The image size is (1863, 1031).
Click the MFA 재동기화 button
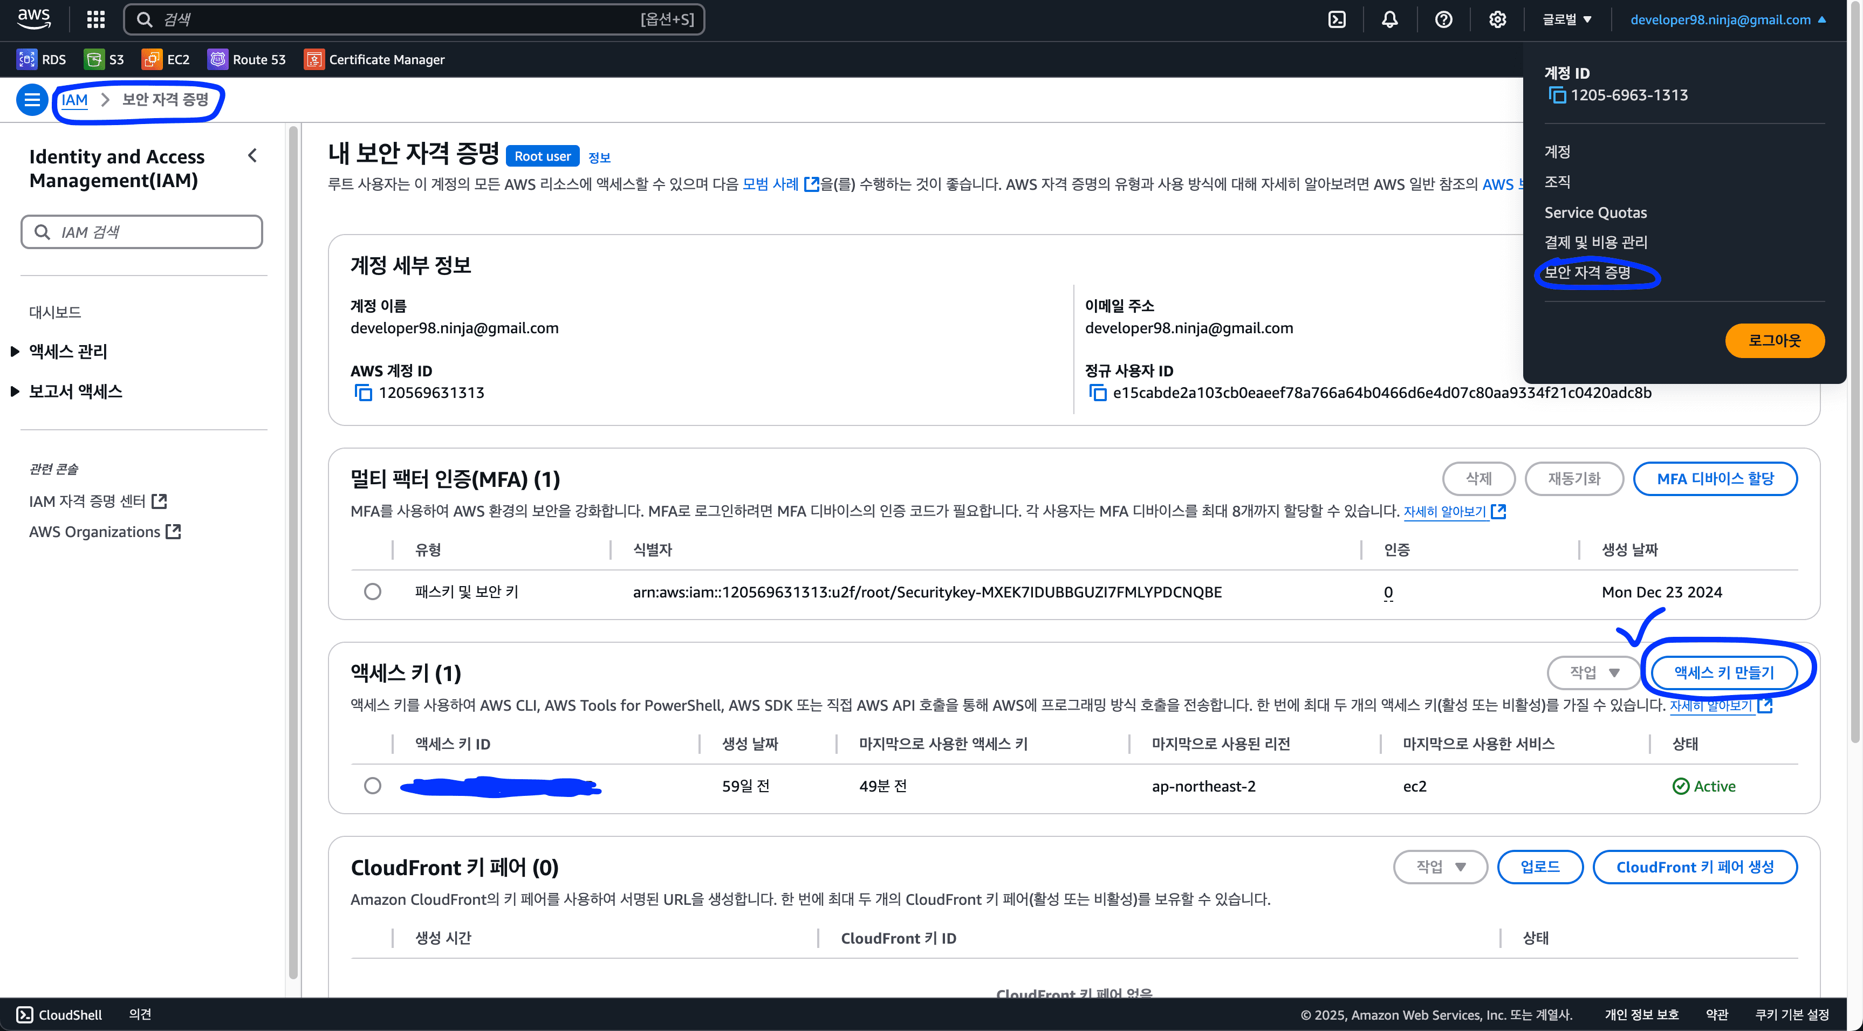point(1574,478)
